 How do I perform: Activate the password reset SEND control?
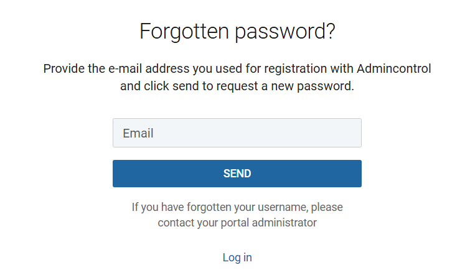click(237, 174)
